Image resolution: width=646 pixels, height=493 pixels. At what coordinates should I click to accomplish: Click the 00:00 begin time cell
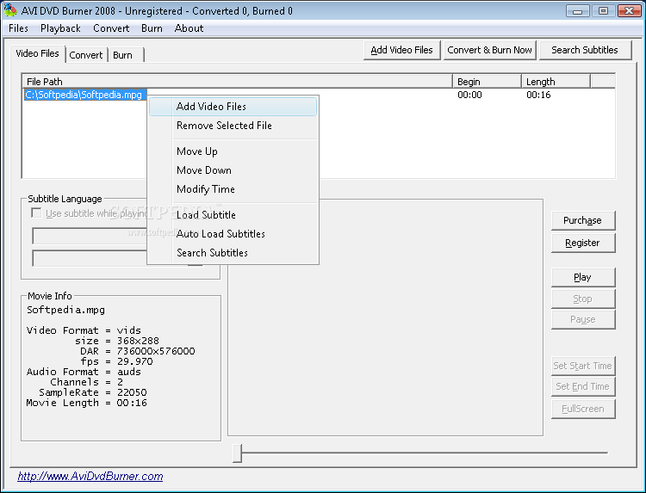tap(469, 95)
